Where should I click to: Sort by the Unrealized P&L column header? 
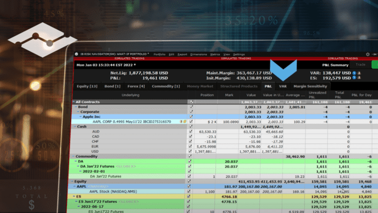[x=318, y=95]
